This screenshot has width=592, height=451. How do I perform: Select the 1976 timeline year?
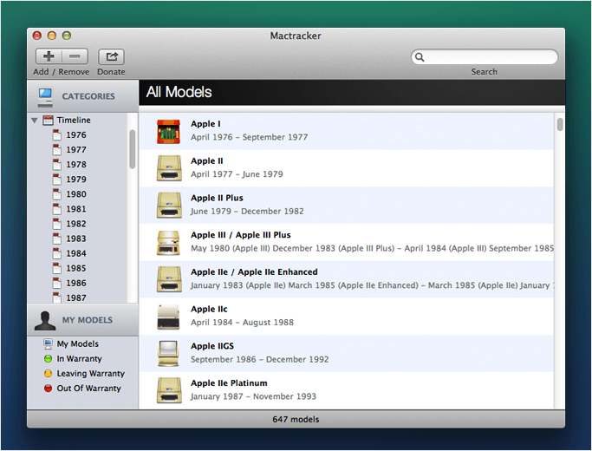tap(76, 134)
